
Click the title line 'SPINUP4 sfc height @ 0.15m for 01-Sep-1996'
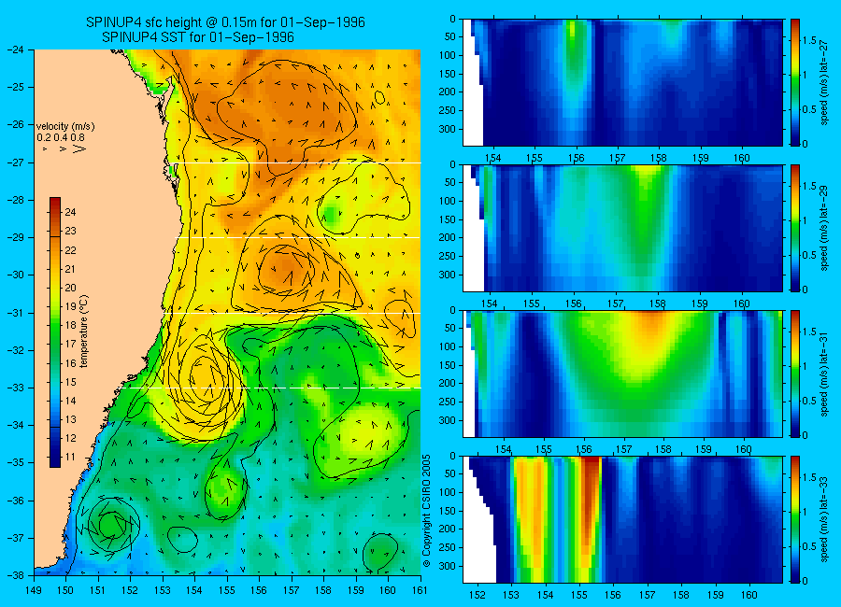tap(225, 22)
